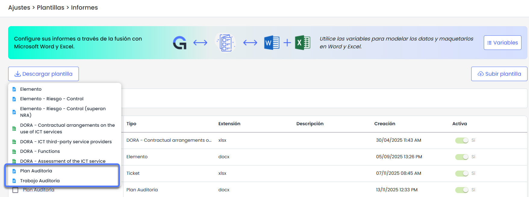Image resolution: width=529 pixels, height=197 pixels.
Task: Open the Descargar plantilla dropdown
Action: click(x=44, y=74)
